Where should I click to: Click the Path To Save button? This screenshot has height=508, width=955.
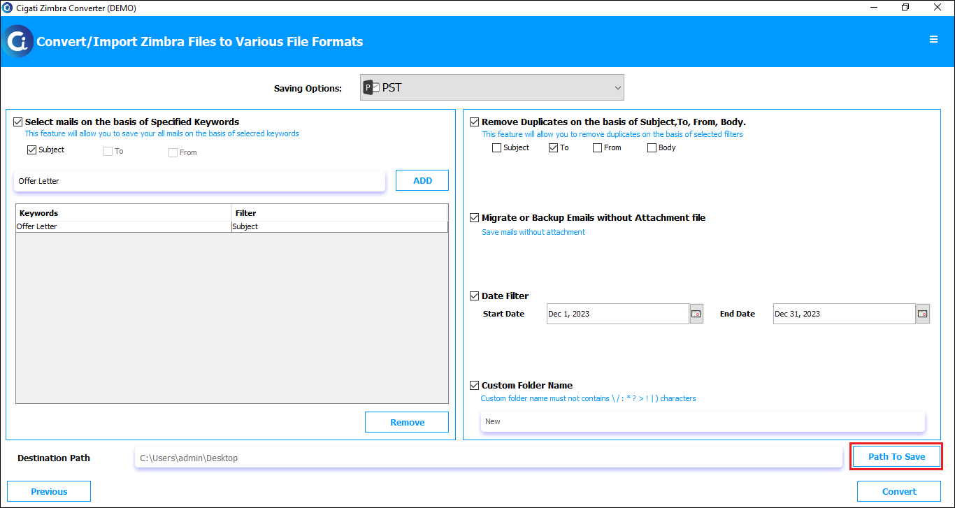tap(896, 456)
